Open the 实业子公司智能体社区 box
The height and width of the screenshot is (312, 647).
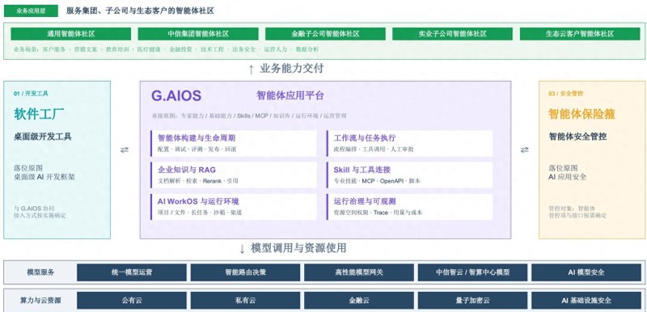pos(453,34)
